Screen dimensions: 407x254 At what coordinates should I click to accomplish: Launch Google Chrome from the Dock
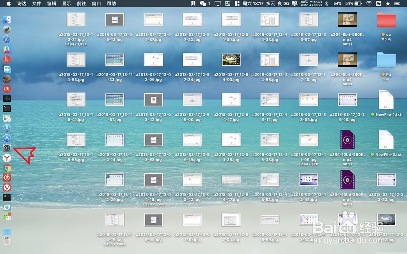click(7, 168)
